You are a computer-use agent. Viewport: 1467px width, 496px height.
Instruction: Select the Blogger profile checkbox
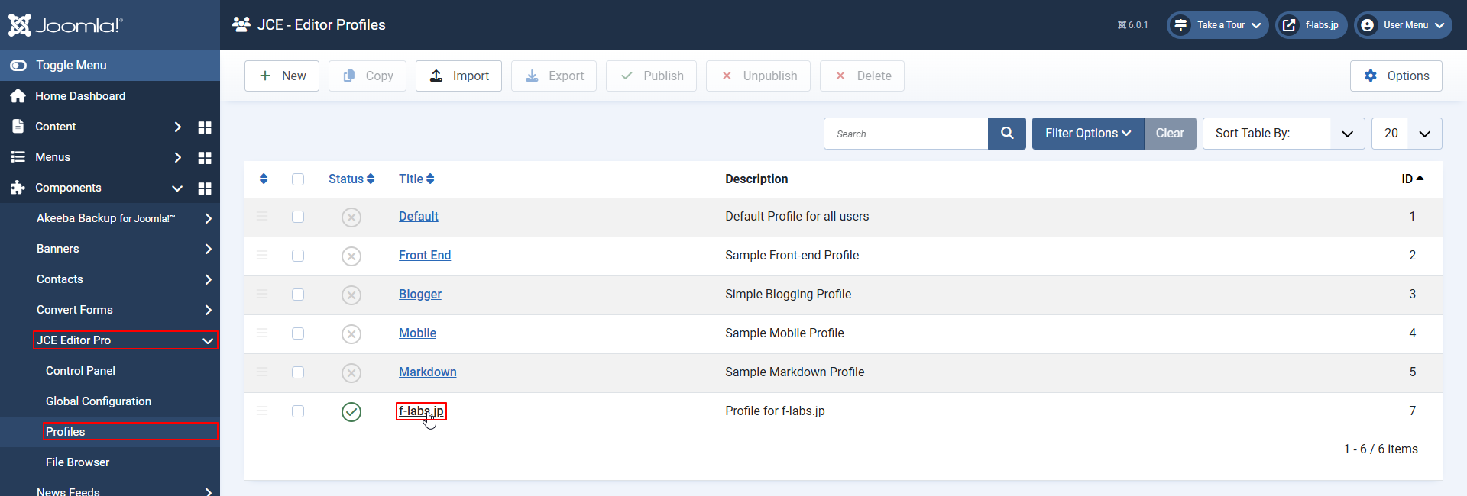point(298,295)
